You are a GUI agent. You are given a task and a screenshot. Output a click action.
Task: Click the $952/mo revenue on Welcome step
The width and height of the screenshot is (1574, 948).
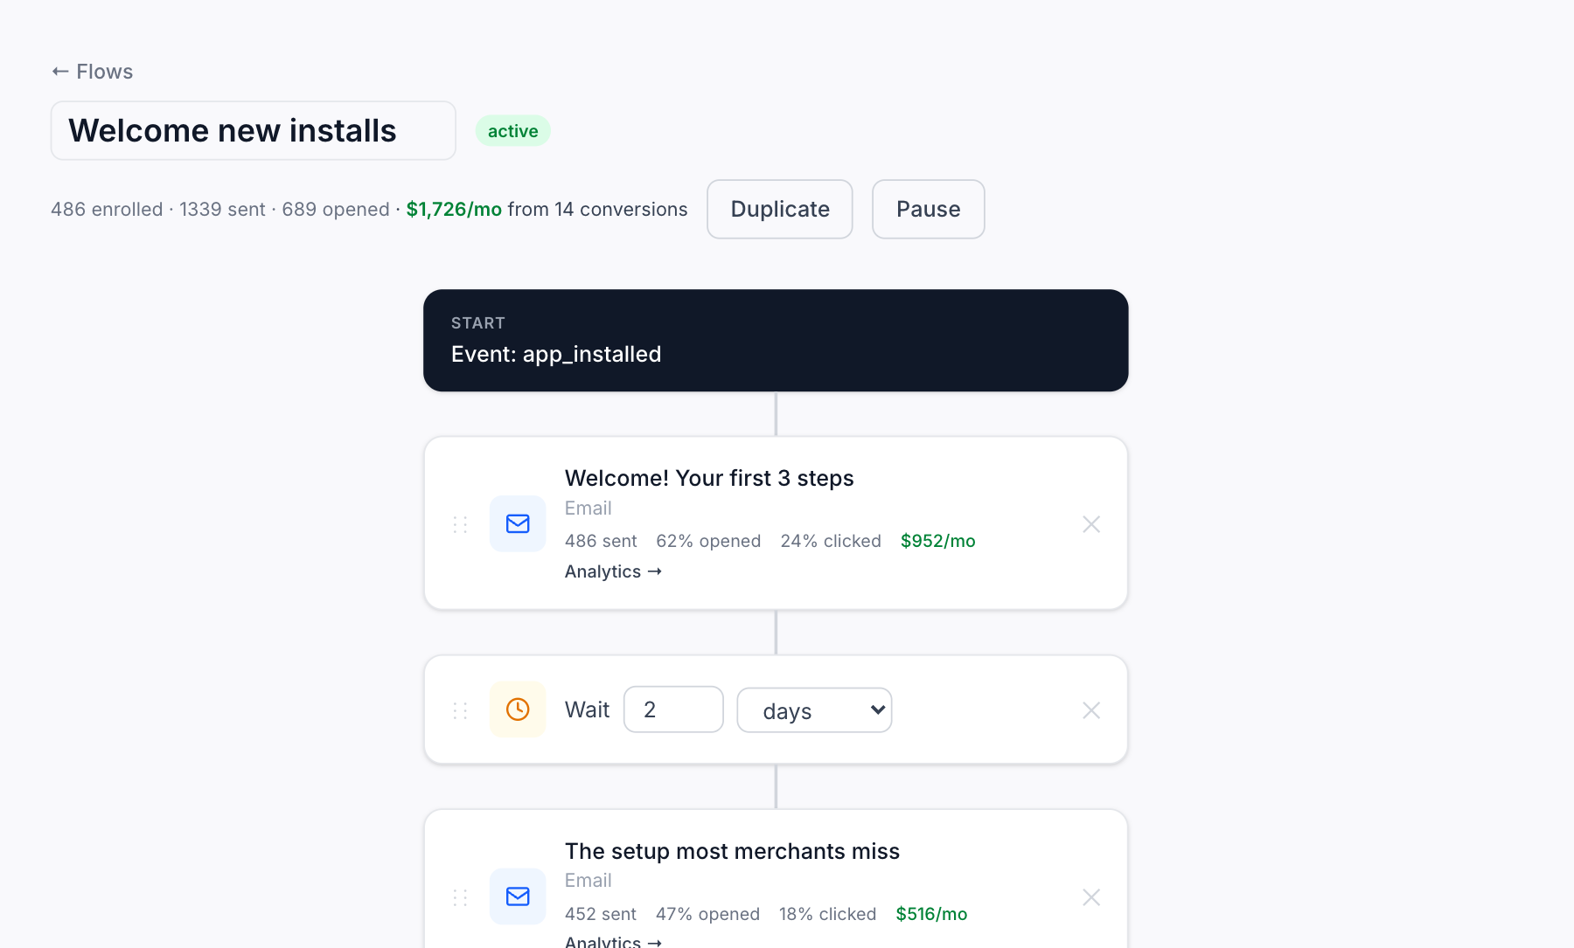pyautogui.click(x=938, y=541)
